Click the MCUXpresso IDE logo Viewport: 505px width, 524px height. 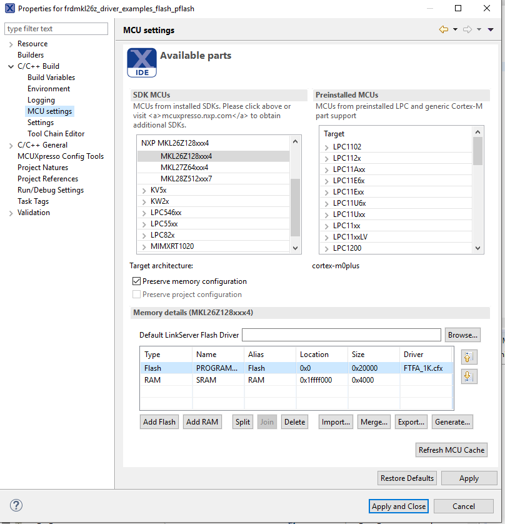point(142,63)
